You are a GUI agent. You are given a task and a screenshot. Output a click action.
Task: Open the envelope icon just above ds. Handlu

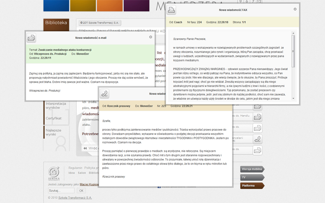pos(258,106)
